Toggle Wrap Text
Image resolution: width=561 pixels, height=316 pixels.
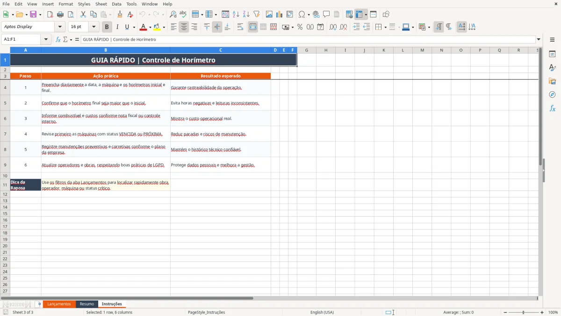pyautogui.click(x=240, y=27)
